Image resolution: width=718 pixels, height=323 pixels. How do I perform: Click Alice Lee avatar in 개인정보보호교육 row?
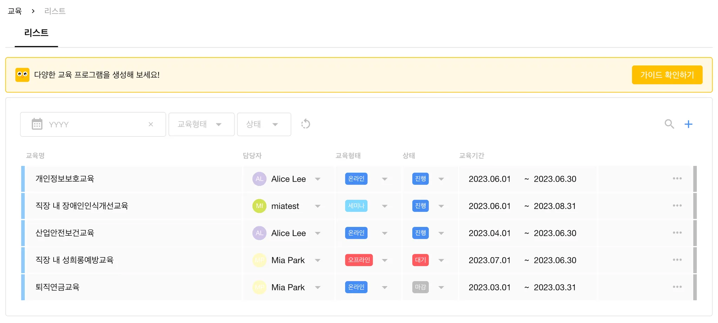click(x=259, y=179)
